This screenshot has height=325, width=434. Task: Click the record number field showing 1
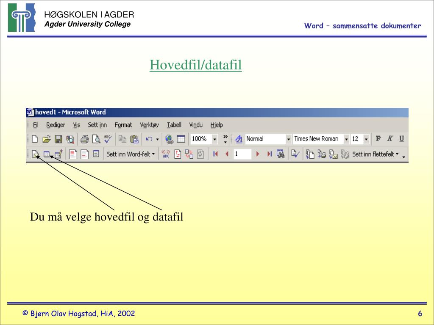[242, 154]
